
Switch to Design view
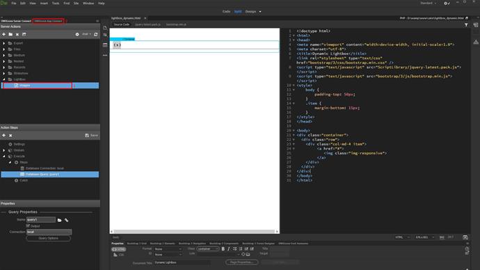(250, 11)
